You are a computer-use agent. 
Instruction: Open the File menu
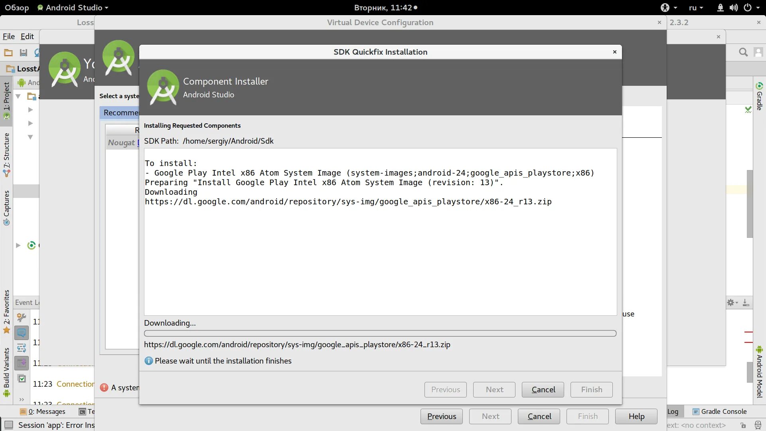(x=8, y=36)
